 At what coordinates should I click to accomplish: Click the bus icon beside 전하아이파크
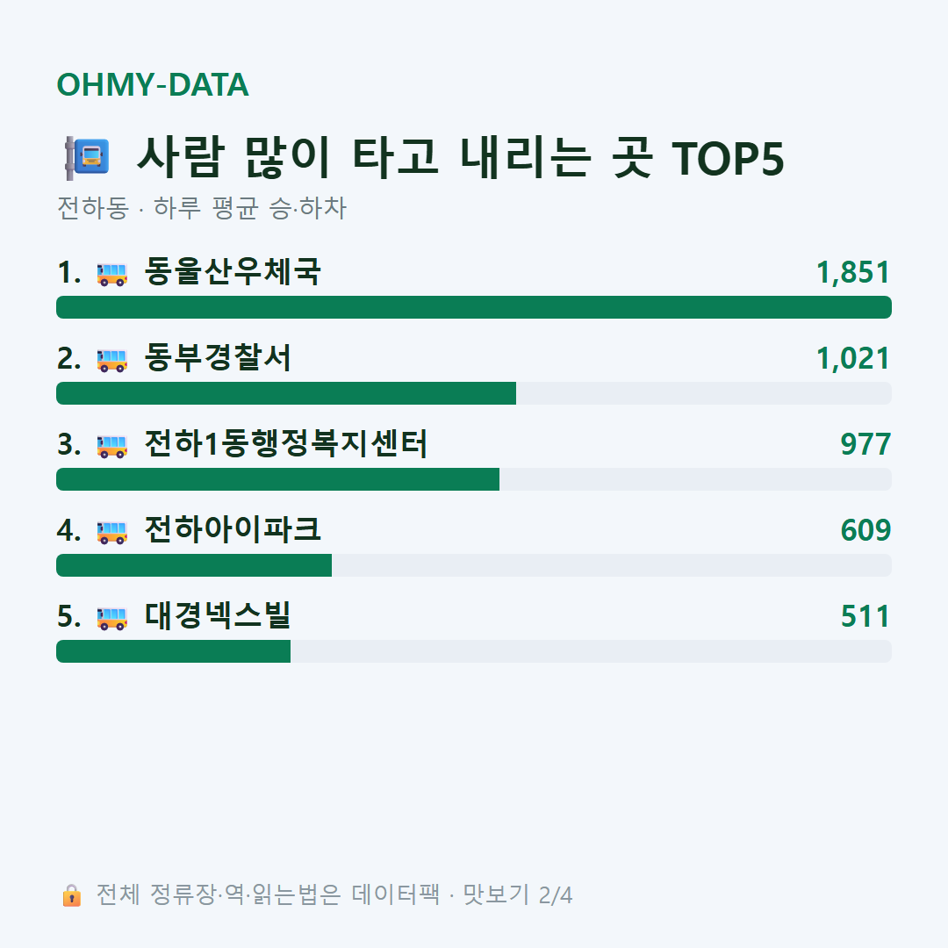coord(111,532)
